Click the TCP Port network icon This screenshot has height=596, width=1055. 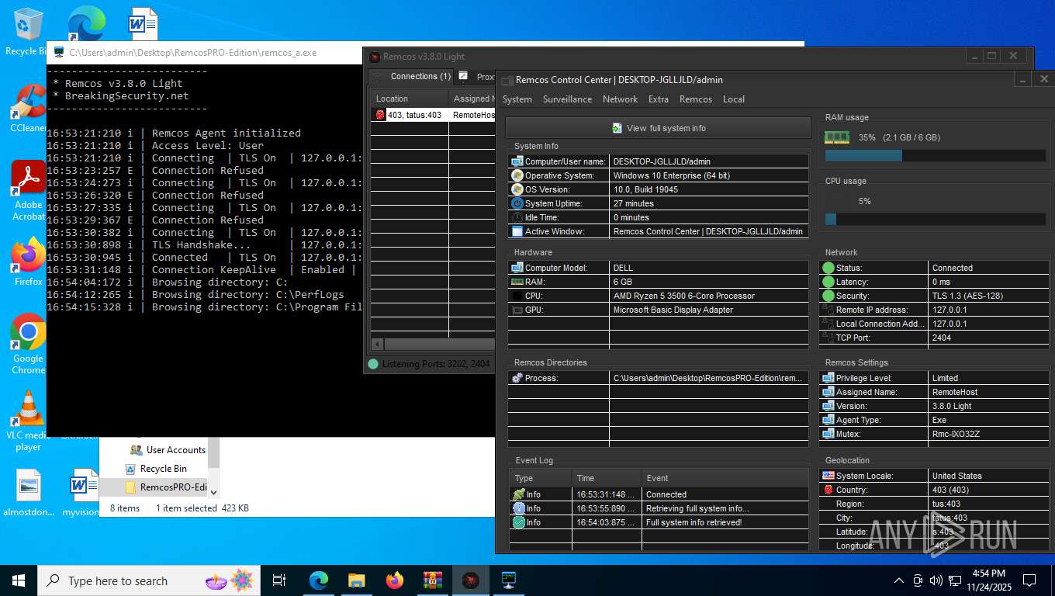click(x=828, y=338)
